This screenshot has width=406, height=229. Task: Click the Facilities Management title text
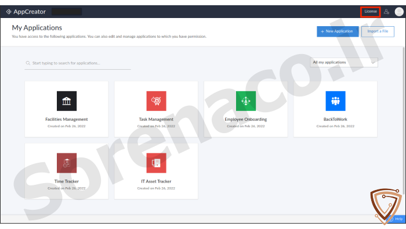click(67, 119)
